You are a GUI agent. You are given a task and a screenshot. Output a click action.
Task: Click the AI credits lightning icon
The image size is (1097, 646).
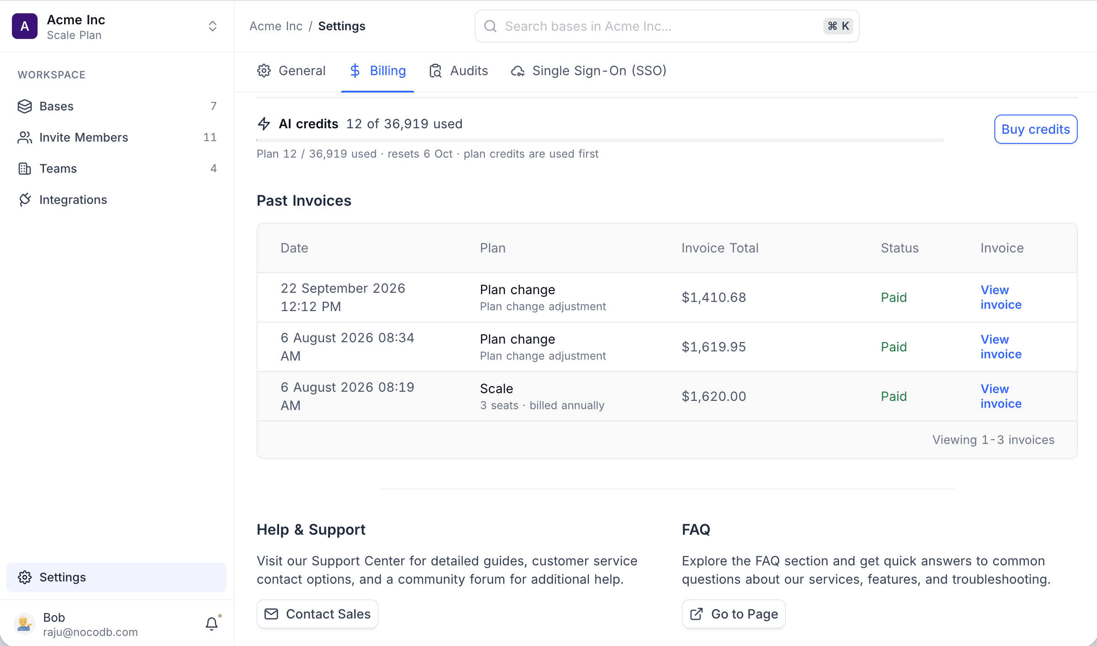264,124
